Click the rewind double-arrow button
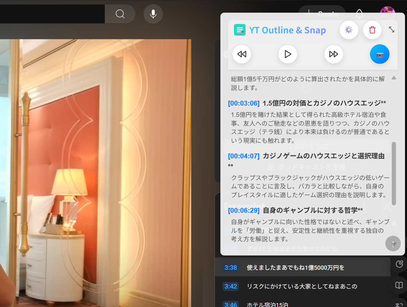This screenshot has width=407, height=307. click(x=242, y=54)
